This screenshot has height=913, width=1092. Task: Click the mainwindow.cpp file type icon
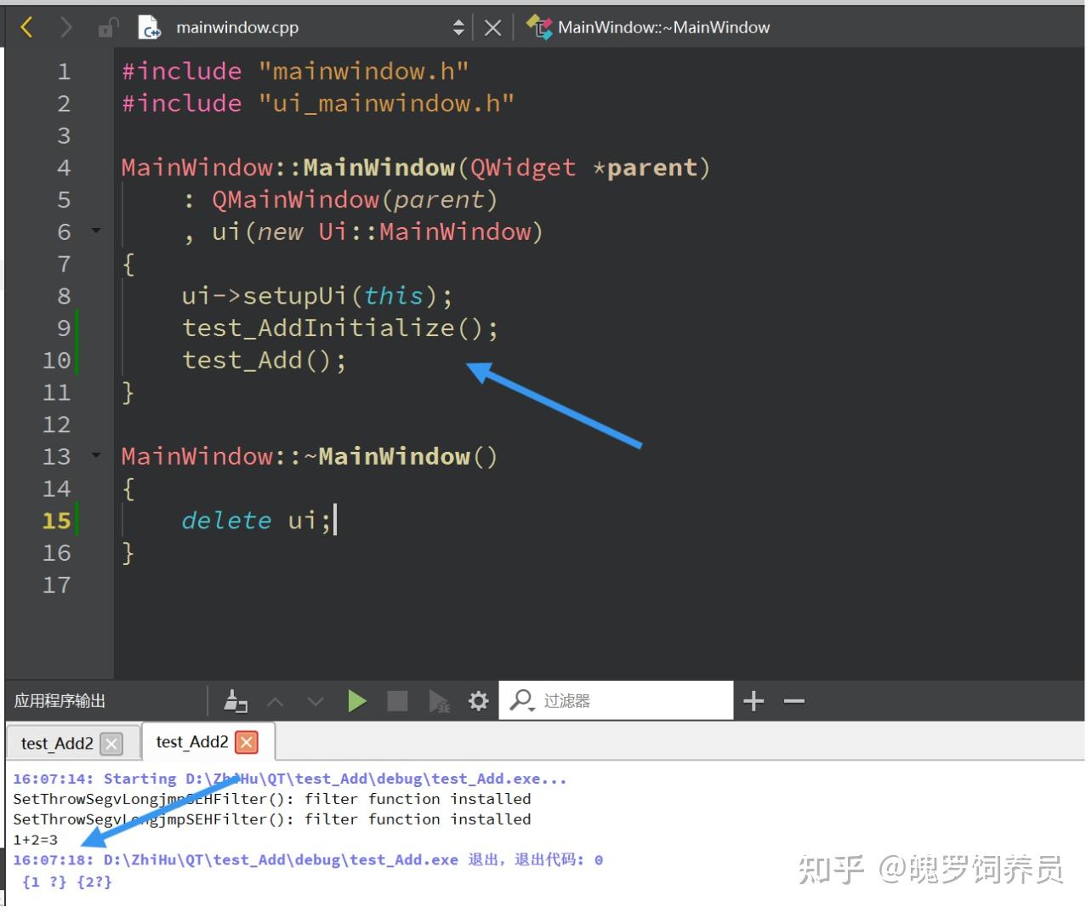click(x=150, y=26)
